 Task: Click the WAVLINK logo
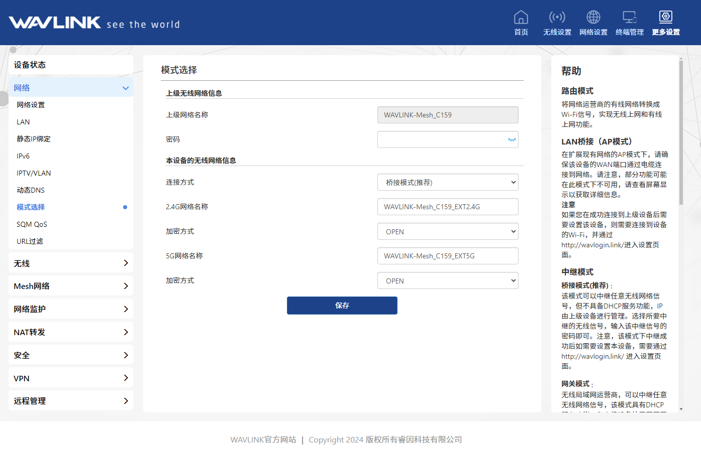(55, 23)
